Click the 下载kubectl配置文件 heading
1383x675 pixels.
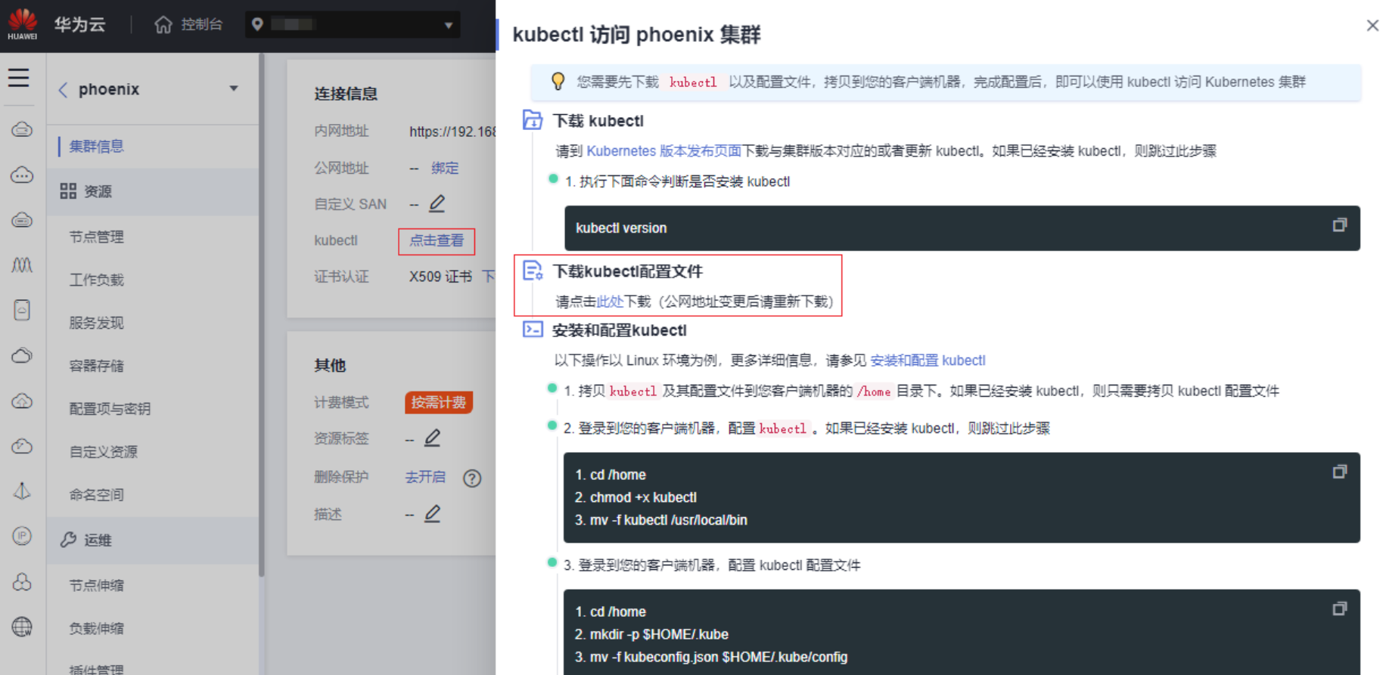pos(627,271)
